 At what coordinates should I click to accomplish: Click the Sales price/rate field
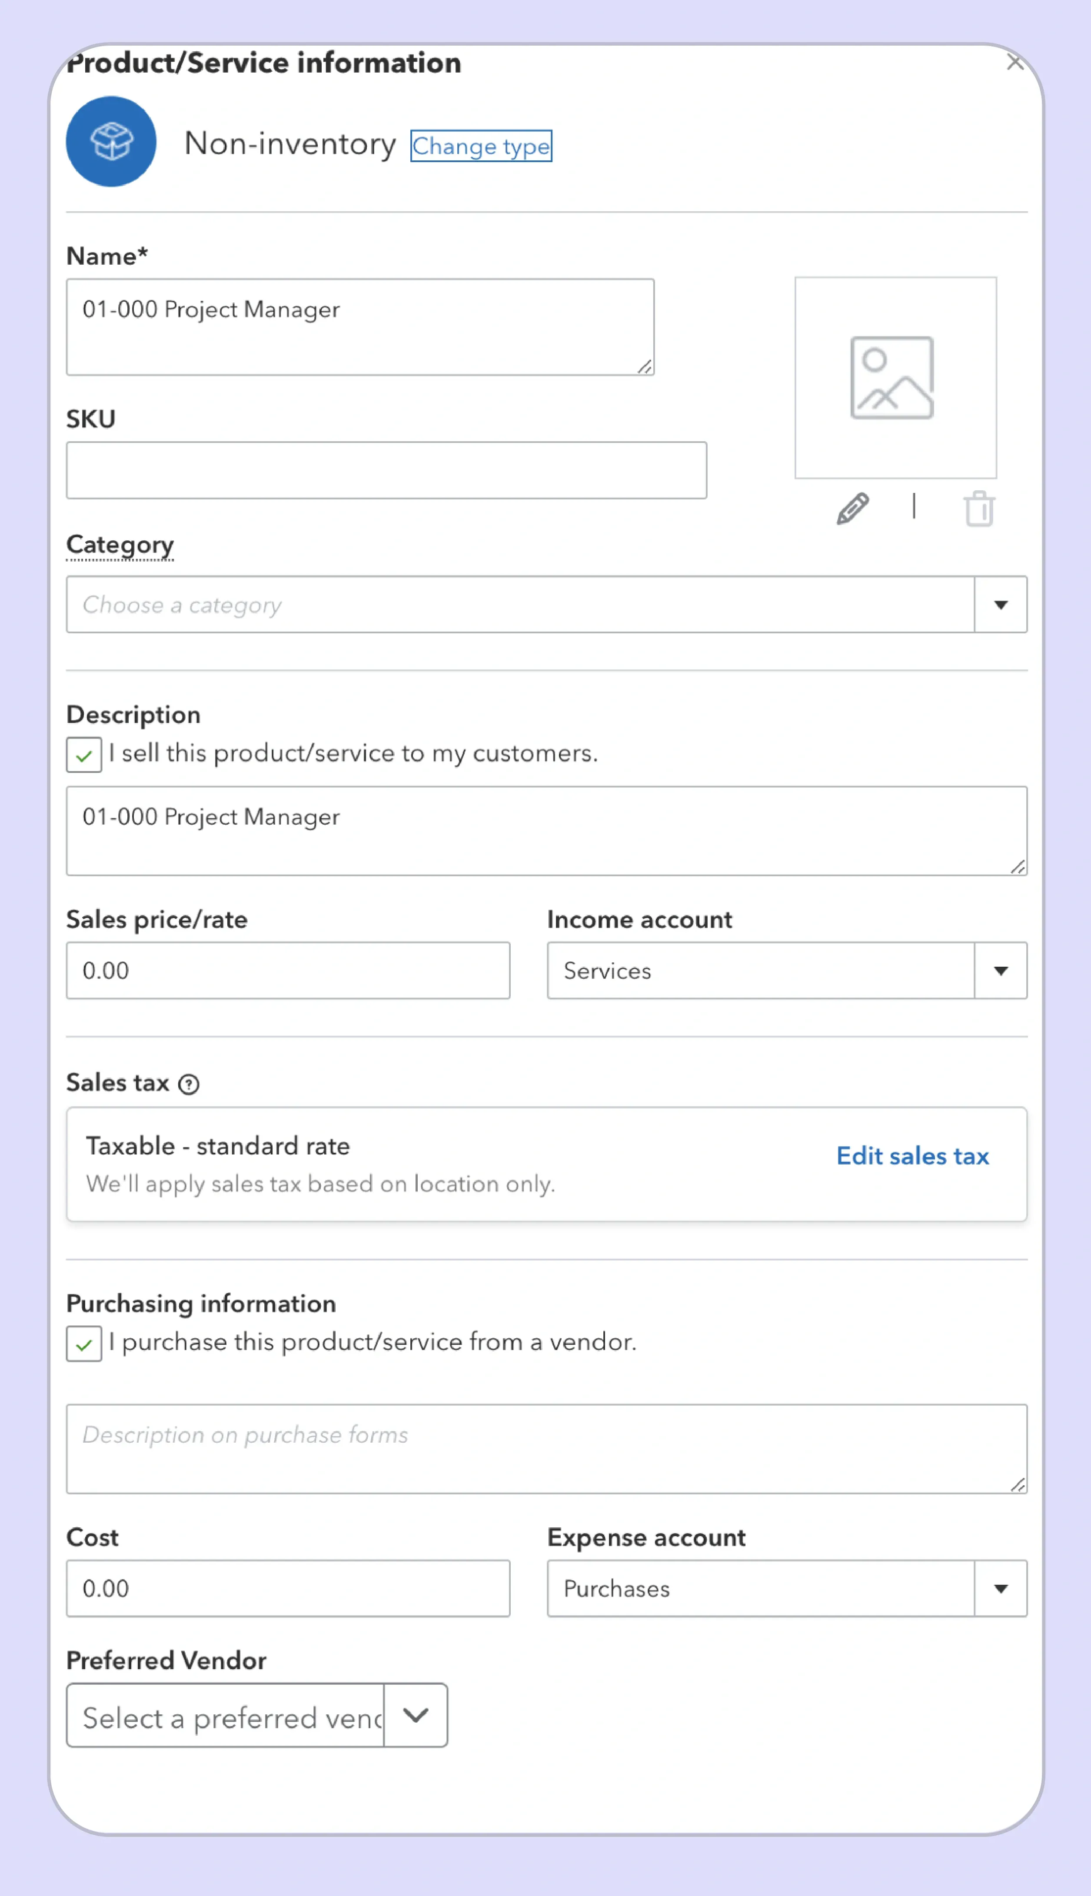[x=289, y=971]
